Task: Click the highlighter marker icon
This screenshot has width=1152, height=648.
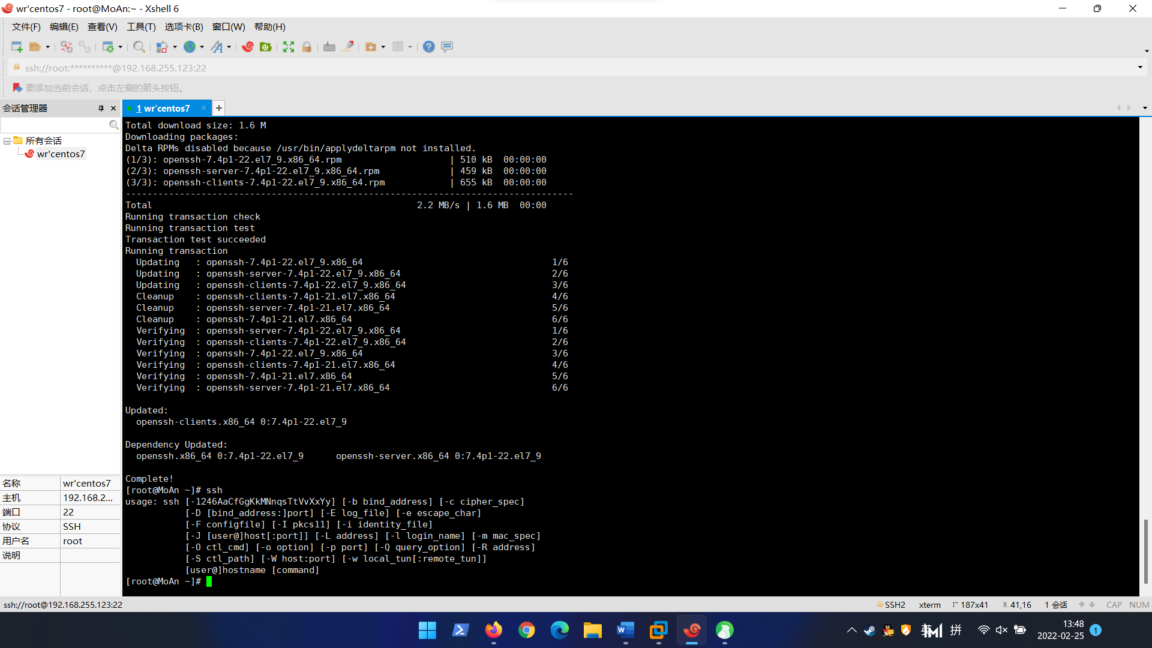Action: (348, 47)
